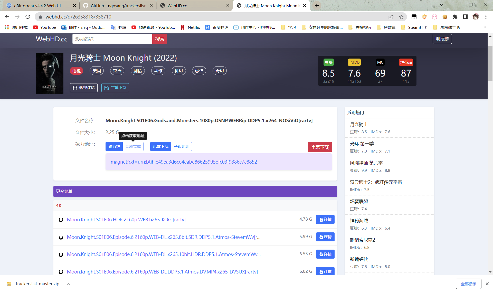Click into the 影视名称 search field
The image size is (493, 293).
tap(112, 39)
